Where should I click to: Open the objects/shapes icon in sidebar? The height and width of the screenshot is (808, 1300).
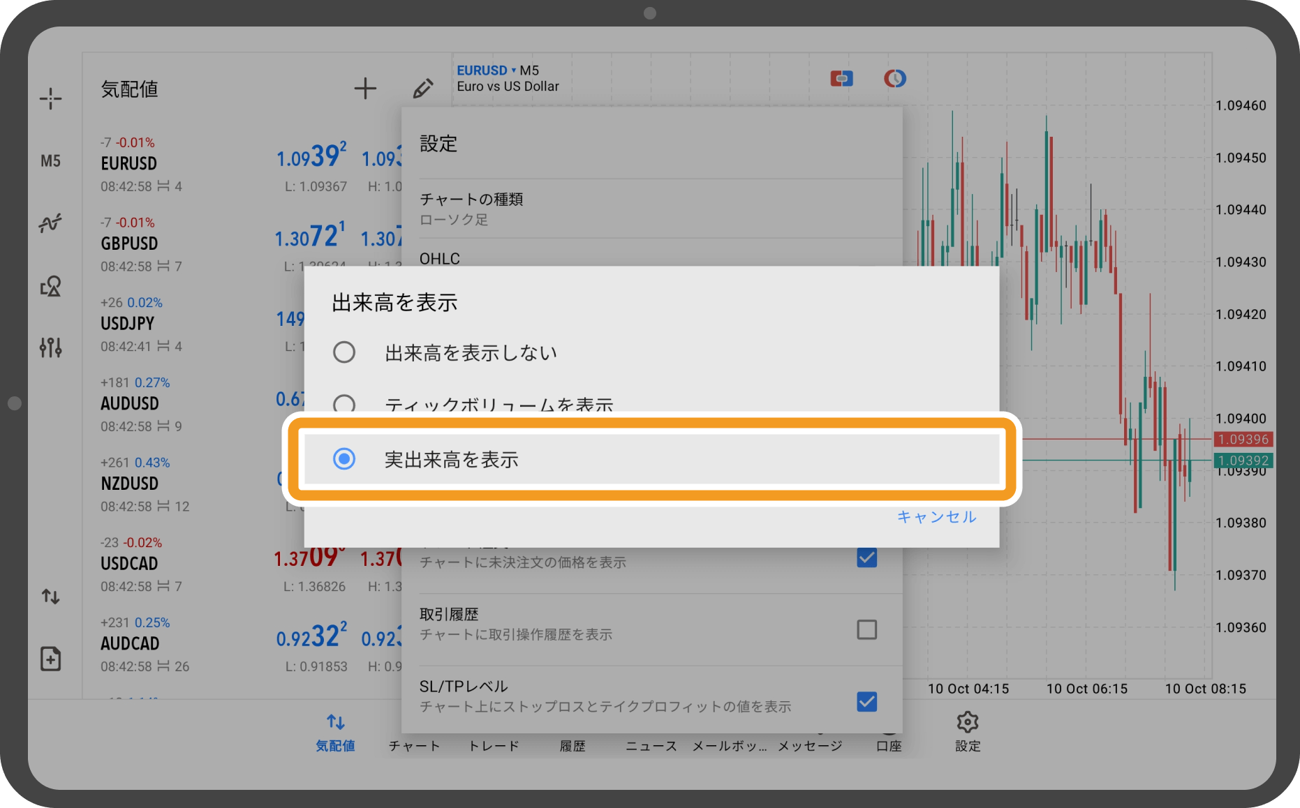tap(50, 286)
